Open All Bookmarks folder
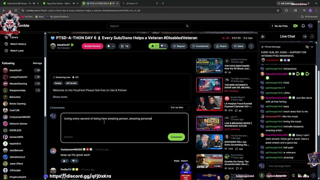The image size is (320, 180). click(x=309, y=17)
